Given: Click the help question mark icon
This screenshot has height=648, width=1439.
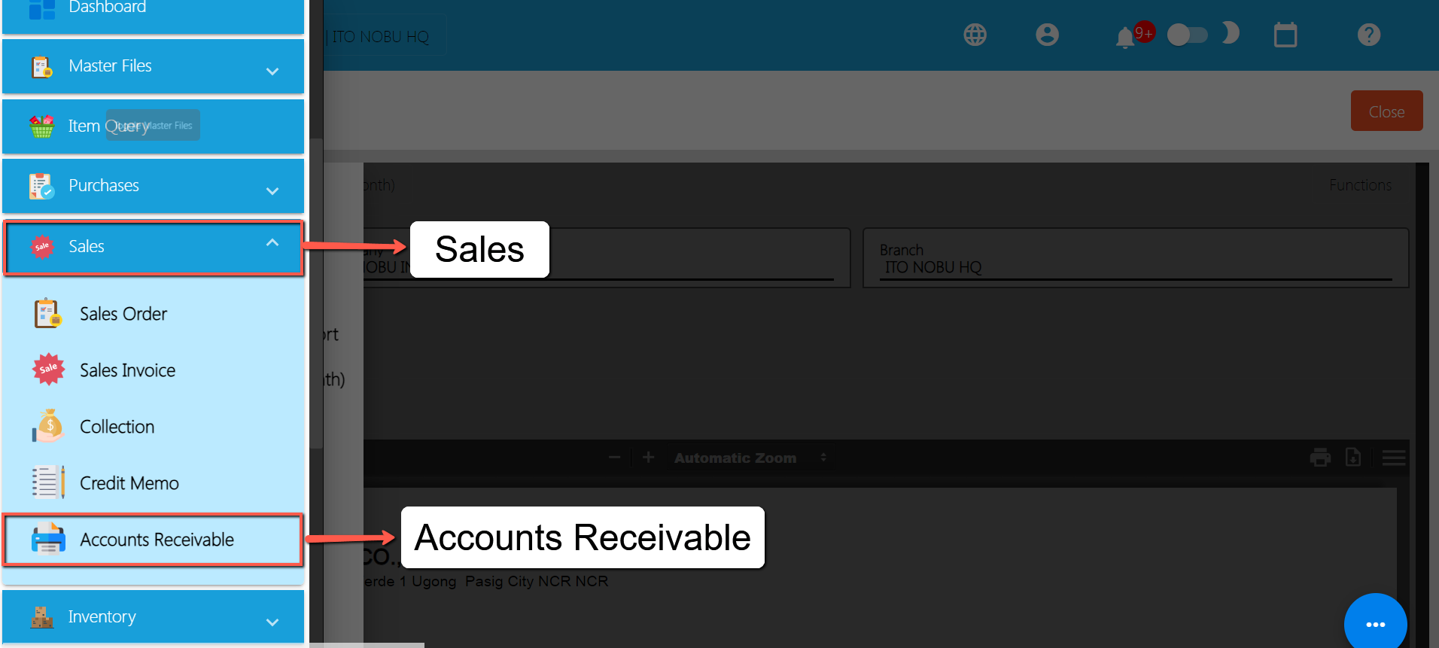Looking at the screenshot, I should [x=1368, y=35].
